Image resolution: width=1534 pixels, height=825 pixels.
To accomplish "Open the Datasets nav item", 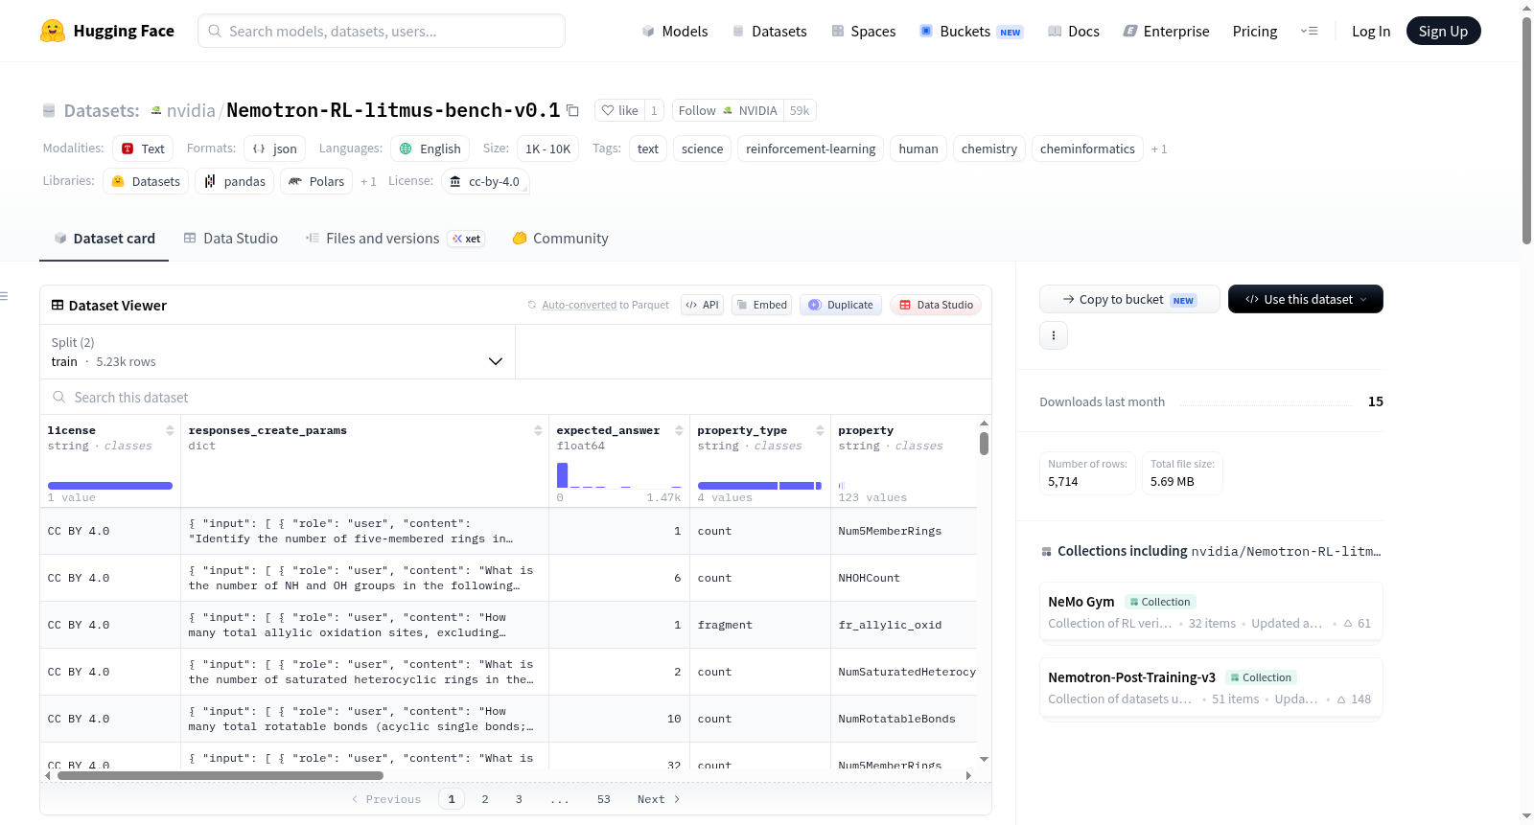I will point(769,31).
